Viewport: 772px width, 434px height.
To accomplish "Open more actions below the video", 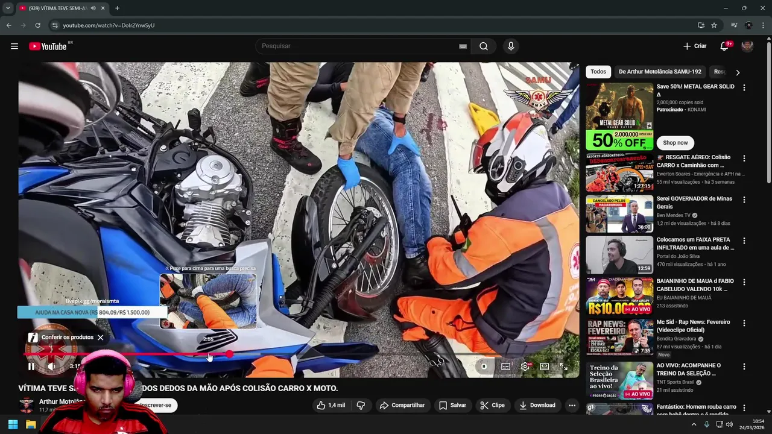I will coord(572,405).
